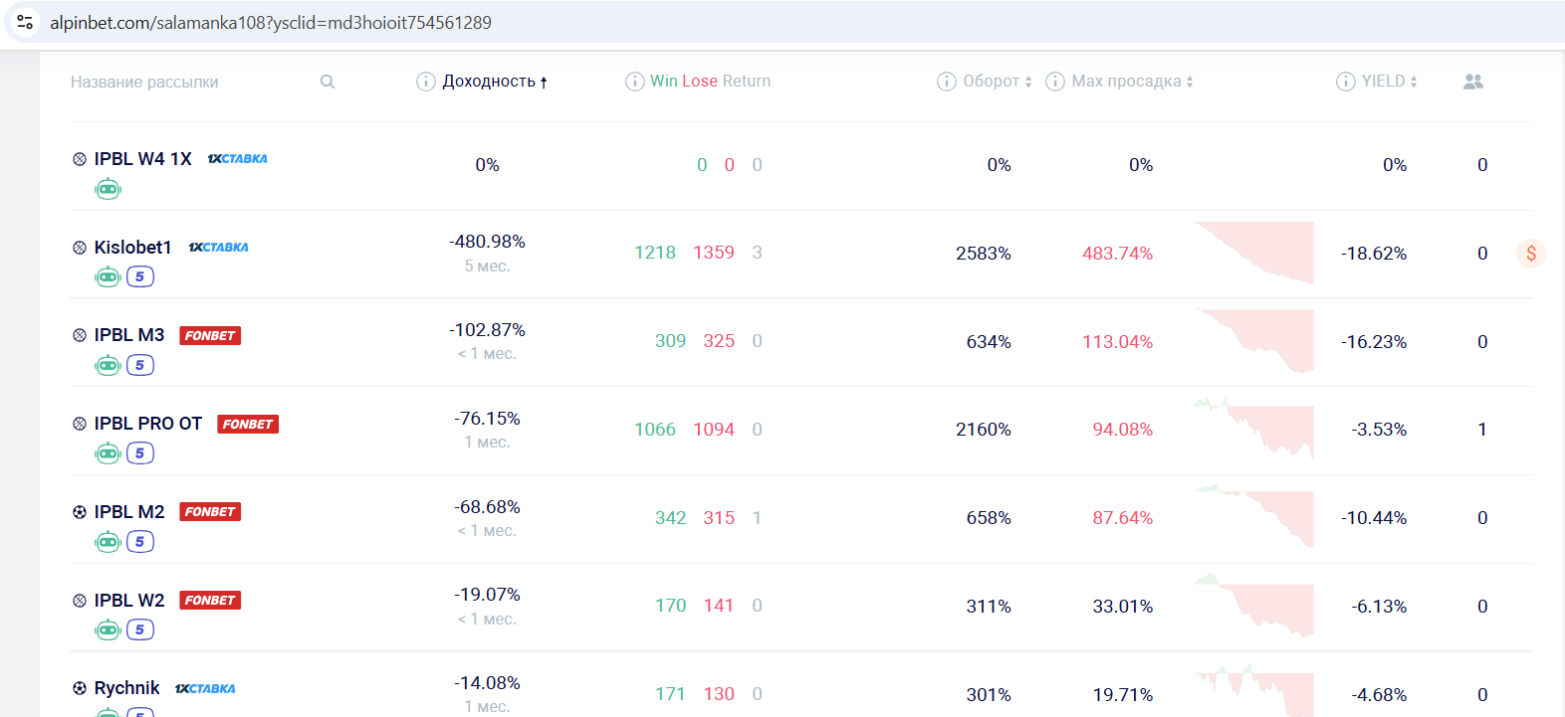Click the search magnifier icon
The image size is (1565, 717).
point(328,82)
